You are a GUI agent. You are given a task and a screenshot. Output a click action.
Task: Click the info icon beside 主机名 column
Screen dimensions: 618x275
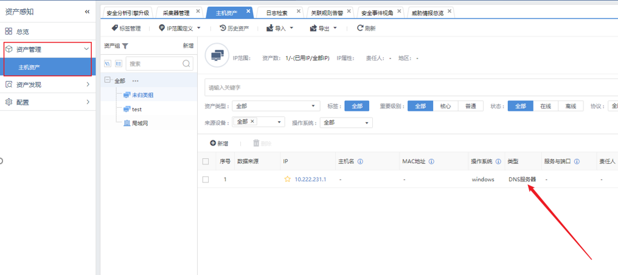[x=361, y=162]
